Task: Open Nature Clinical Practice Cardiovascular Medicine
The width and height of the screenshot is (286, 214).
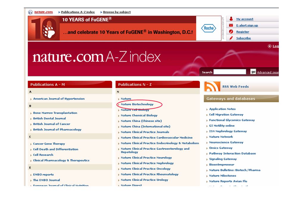Action: [157, 138]
